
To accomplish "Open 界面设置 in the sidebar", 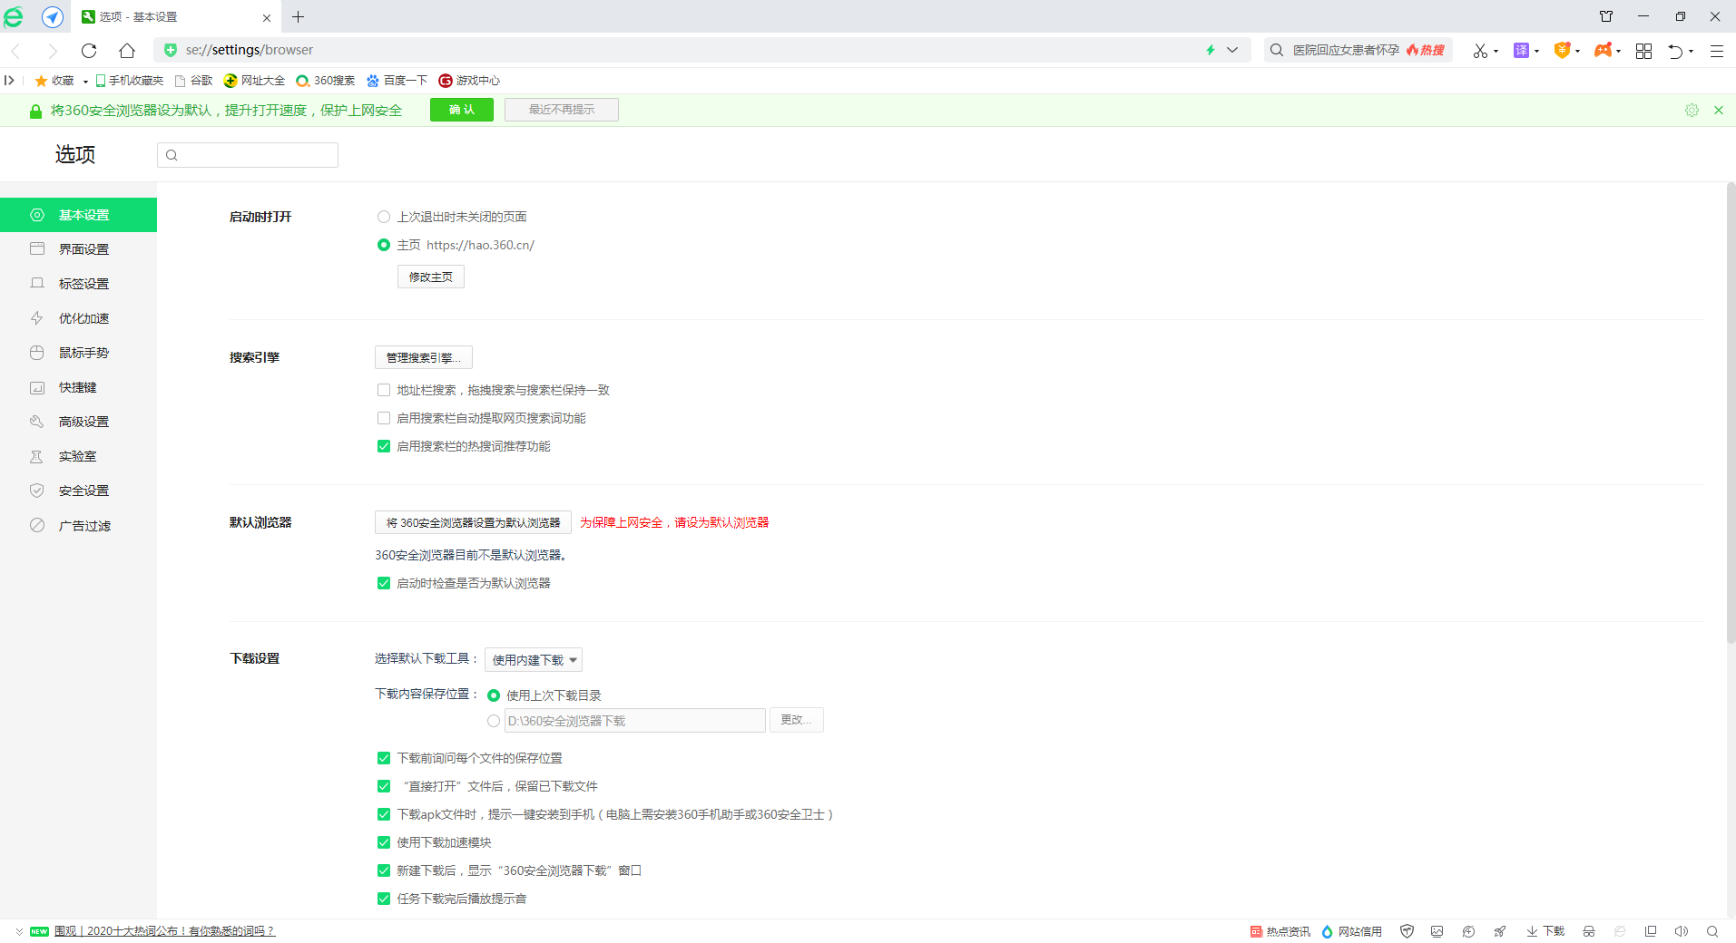I will coord(78,249).
